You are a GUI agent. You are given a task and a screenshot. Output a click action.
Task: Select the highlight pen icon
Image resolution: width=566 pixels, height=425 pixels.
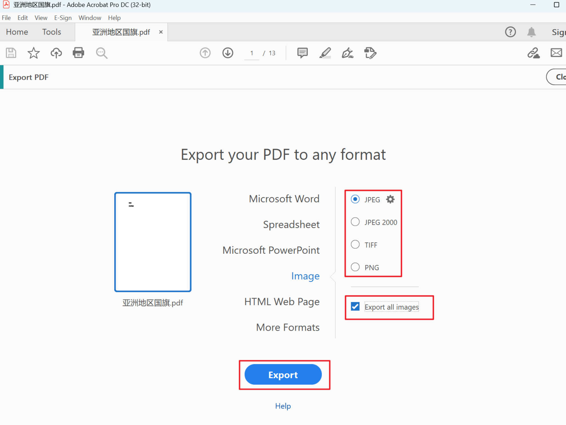click(x=325, y=53)
